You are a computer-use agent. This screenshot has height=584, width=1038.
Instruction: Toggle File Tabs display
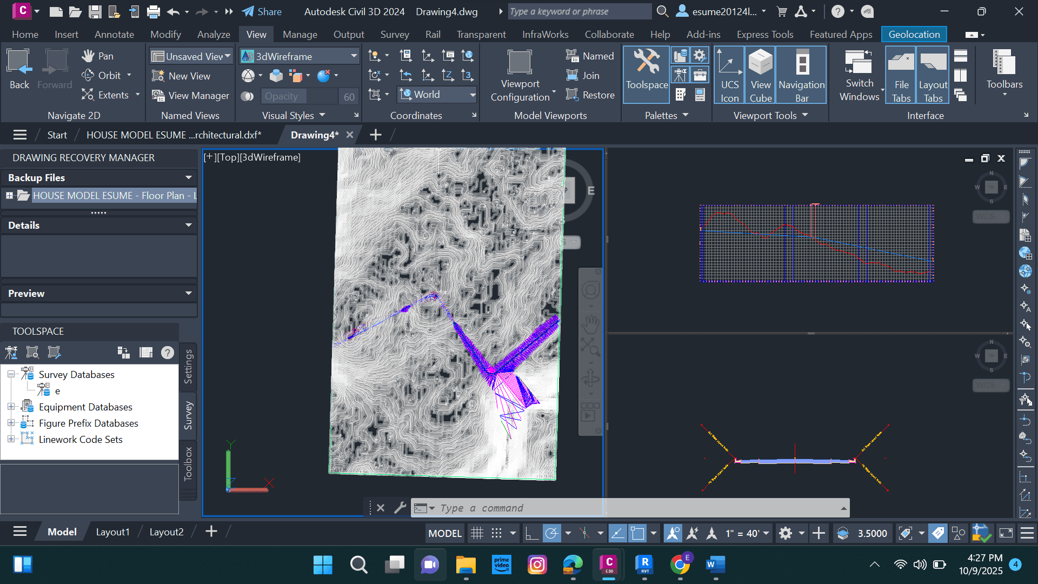901,75
